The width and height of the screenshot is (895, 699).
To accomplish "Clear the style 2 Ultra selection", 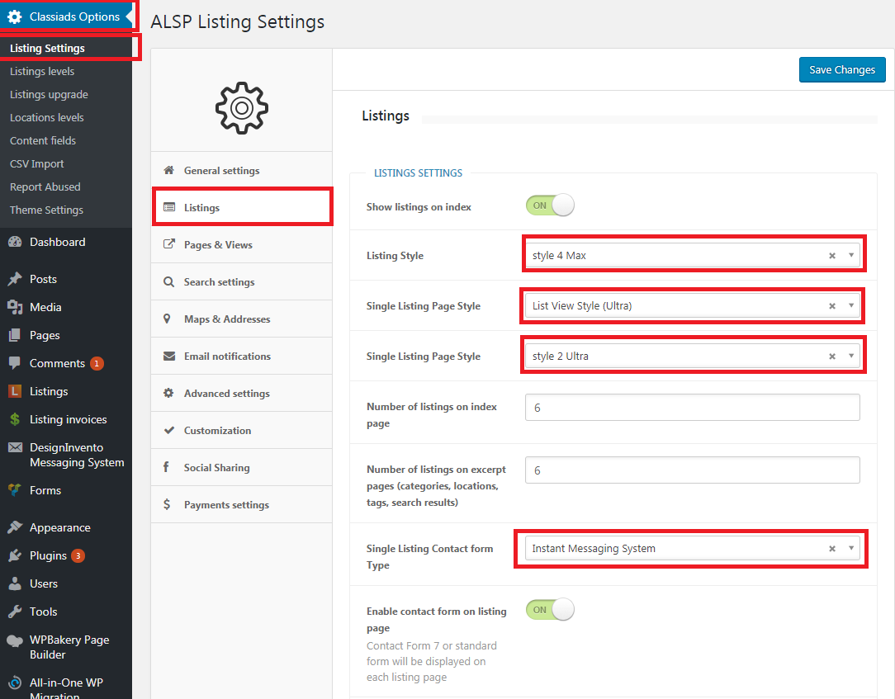I will (832, 356).
